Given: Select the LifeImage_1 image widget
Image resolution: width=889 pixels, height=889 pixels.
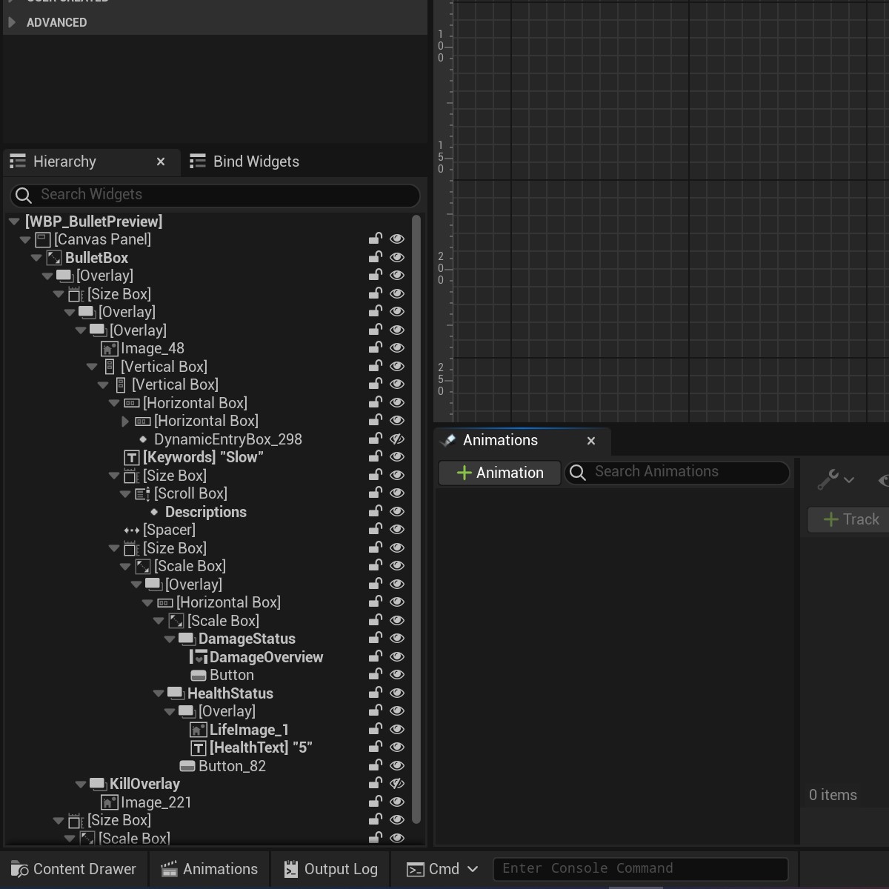Looking at the screenshot, I should [248, 730].
